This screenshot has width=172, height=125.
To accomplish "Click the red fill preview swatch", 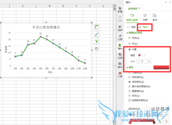I will tap(161, 67).
